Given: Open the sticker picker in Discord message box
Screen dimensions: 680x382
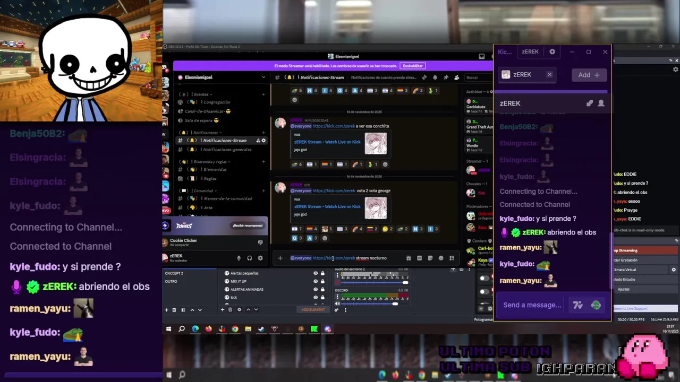Looking at the screenshot, I should click(x=430, y=258).
